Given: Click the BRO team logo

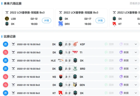Looking at the screenshot, I should click(75, 68).
